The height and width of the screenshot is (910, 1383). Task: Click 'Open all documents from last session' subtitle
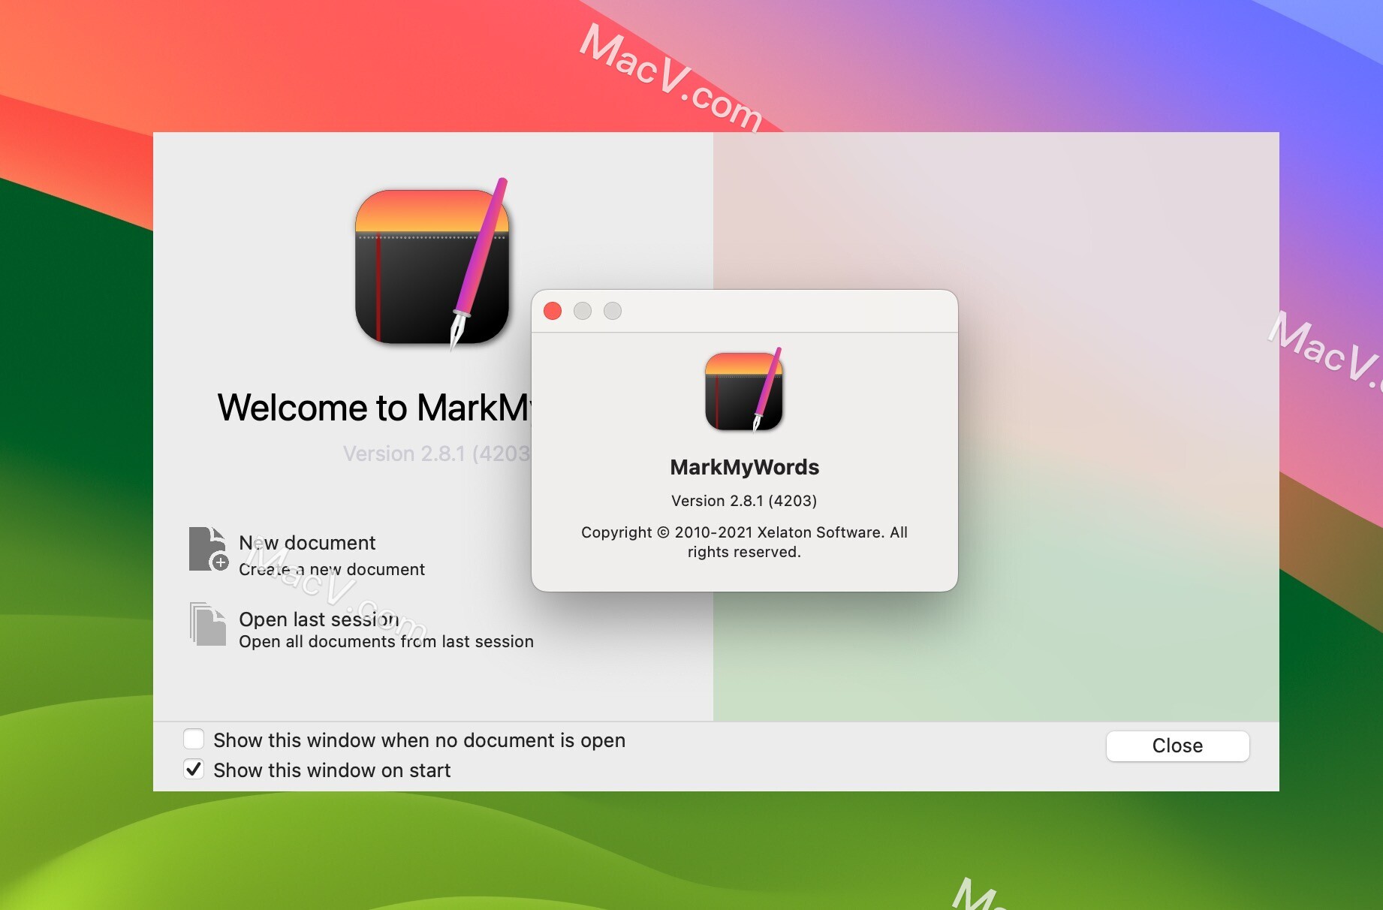(x=386, y=641)
